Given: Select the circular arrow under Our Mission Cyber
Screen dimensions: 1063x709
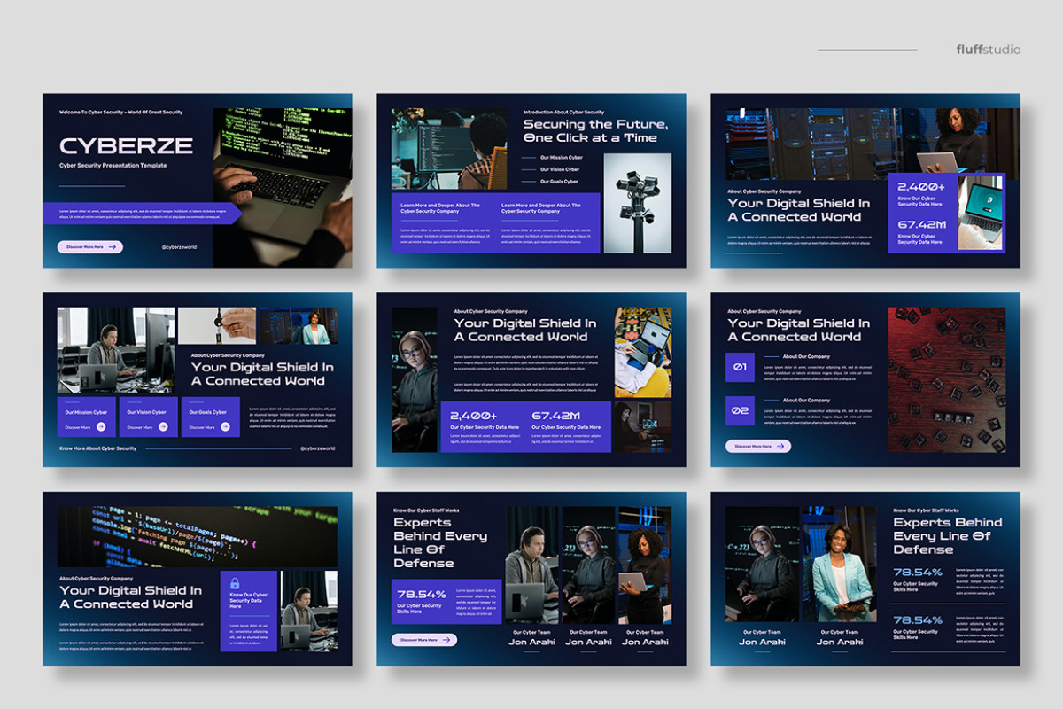Looking at the screenshot, I should [x=101, y=426].
